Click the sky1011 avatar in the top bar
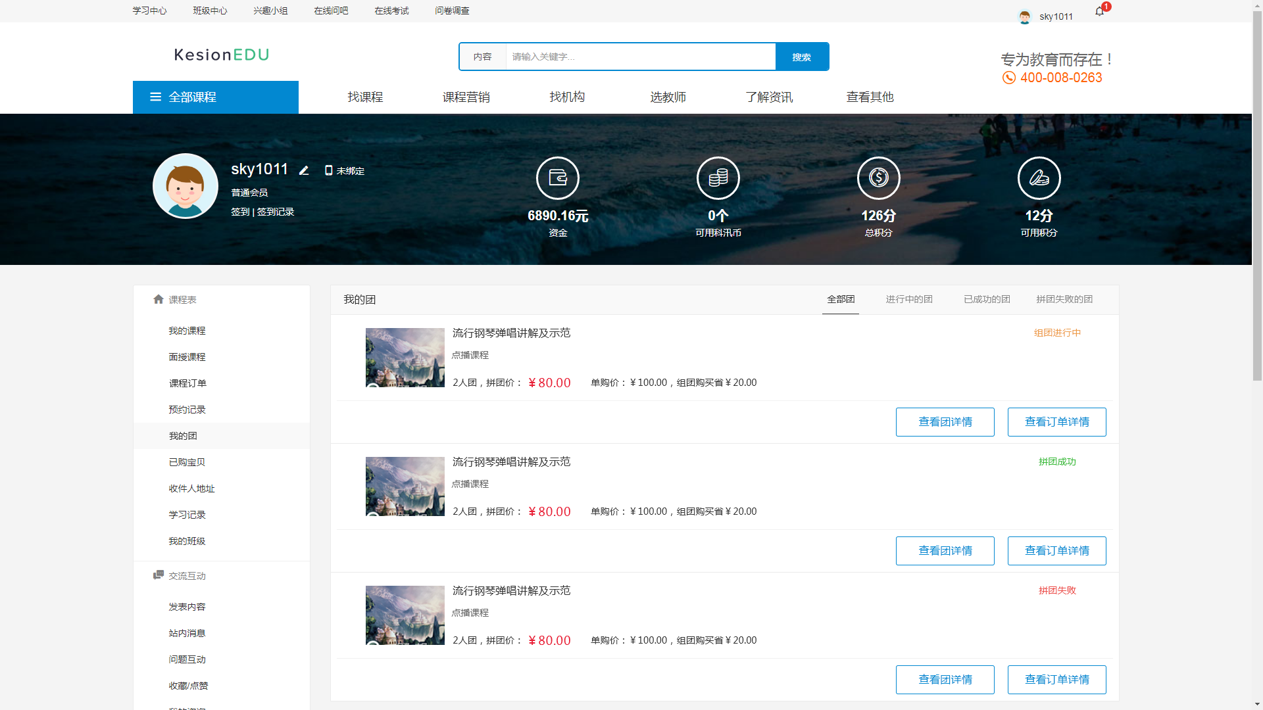 pyautogui.click(x=1024, y=16)
